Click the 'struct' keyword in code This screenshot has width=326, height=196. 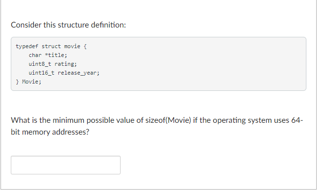click(x=51, y=46)
